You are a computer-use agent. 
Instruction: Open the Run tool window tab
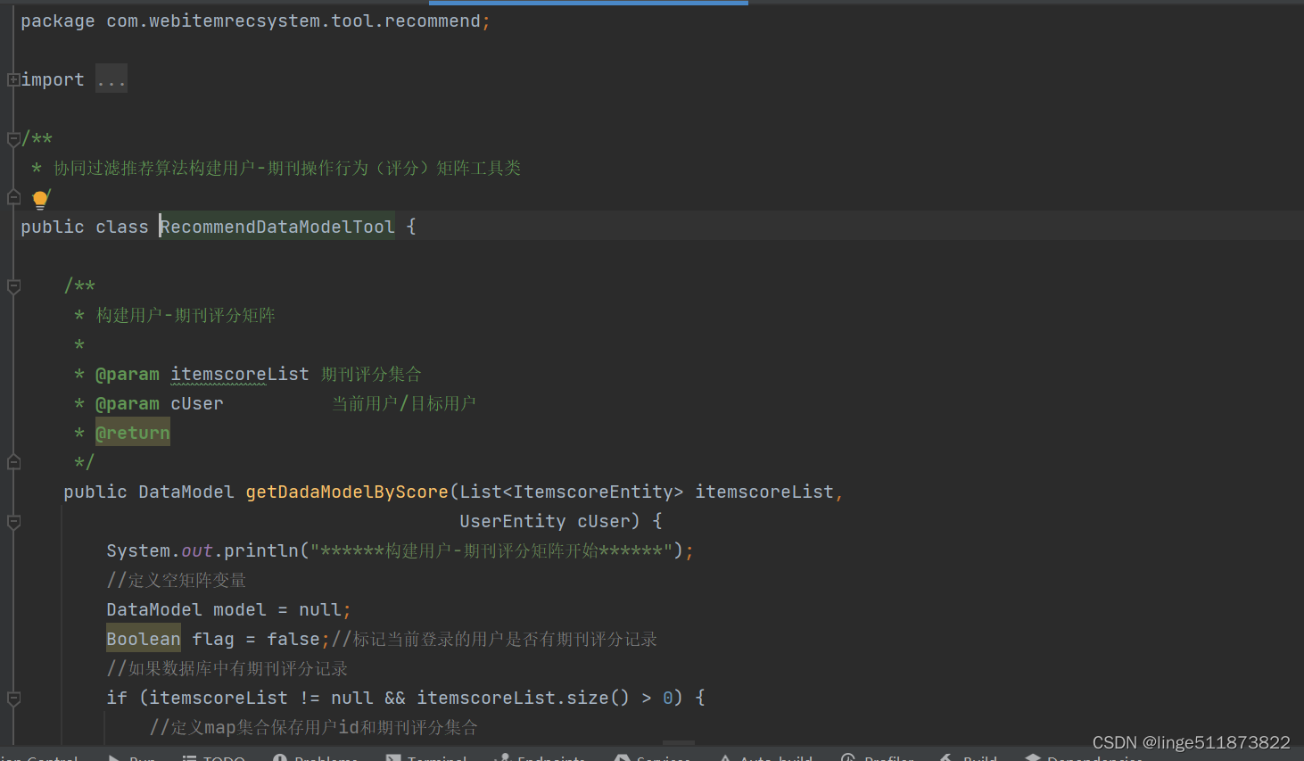click(132, 757)
